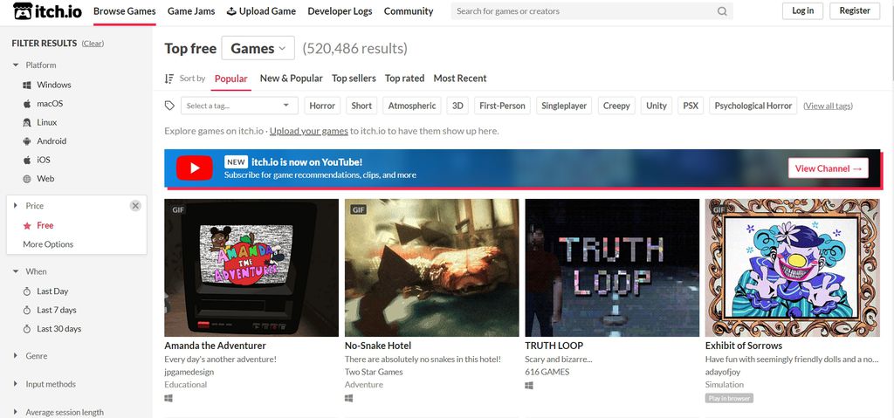This screenshot has width=894, height=418.
Task: Remove the Price filter with X button
Action: coord(135,206)
